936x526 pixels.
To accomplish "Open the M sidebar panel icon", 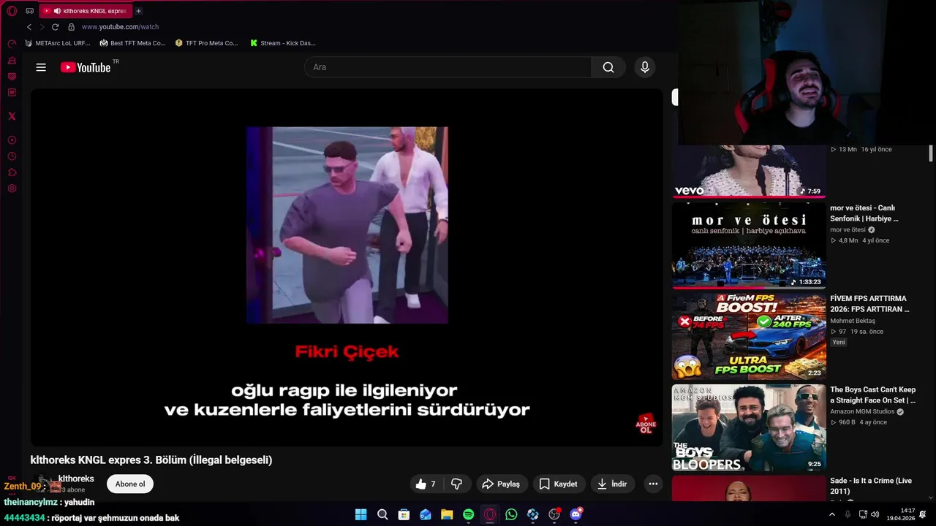I will (x=12, y=93).
